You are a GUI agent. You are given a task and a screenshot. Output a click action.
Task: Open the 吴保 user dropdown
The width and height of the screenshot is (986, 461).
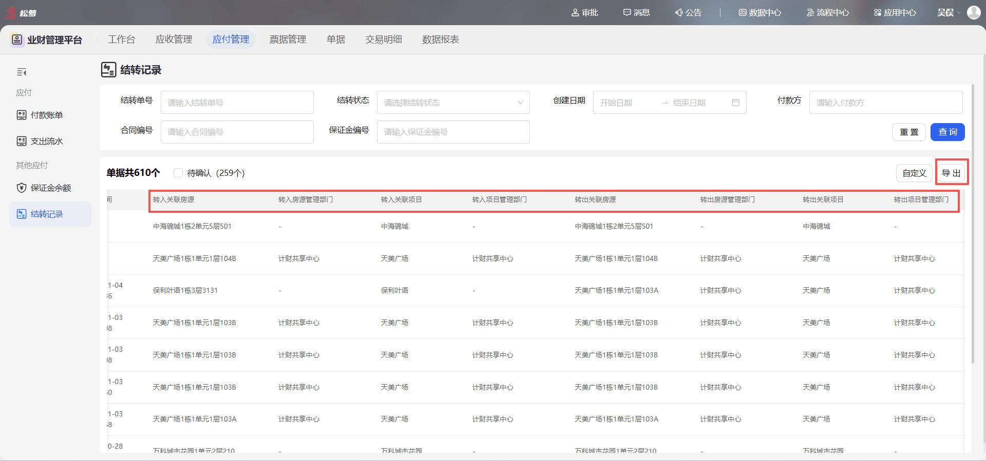[949, 12]
